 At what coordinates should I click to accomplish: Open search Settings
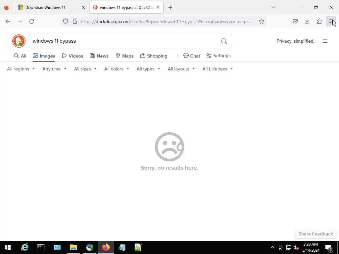218,56
